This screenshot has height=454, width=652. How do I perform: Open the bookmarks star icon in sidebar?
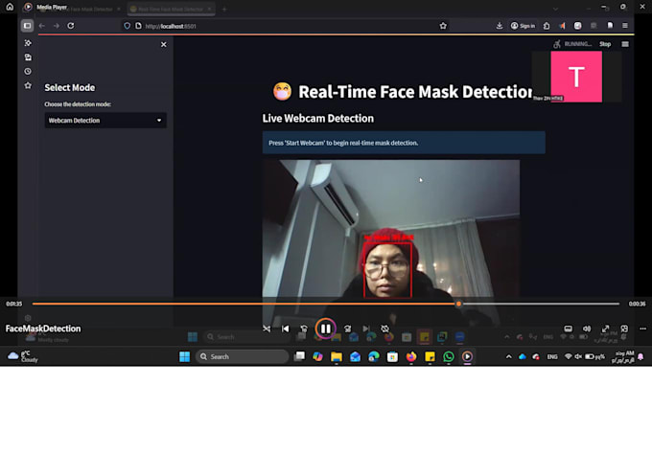pos(28,85)
